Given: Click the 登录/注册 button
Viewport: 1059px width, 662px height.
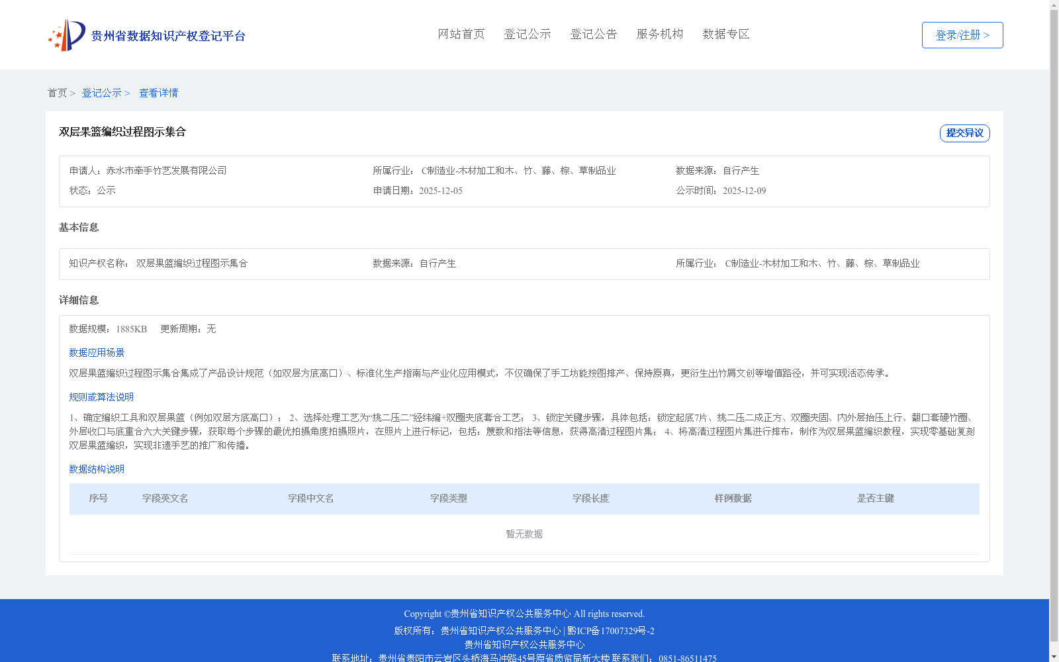Looking at the screenshot, I should pyautogui.click(x=962, y=35).
